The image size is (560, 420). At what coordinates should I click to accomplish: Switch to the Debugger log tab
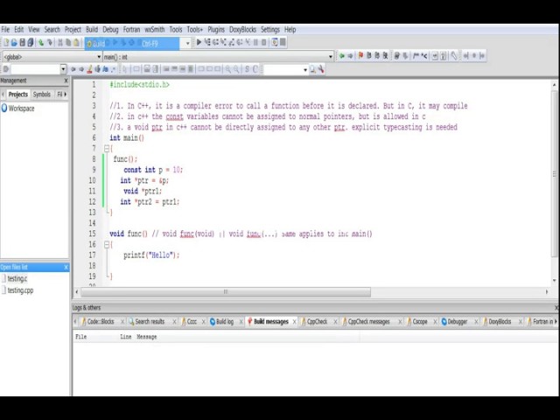point(457,321)
